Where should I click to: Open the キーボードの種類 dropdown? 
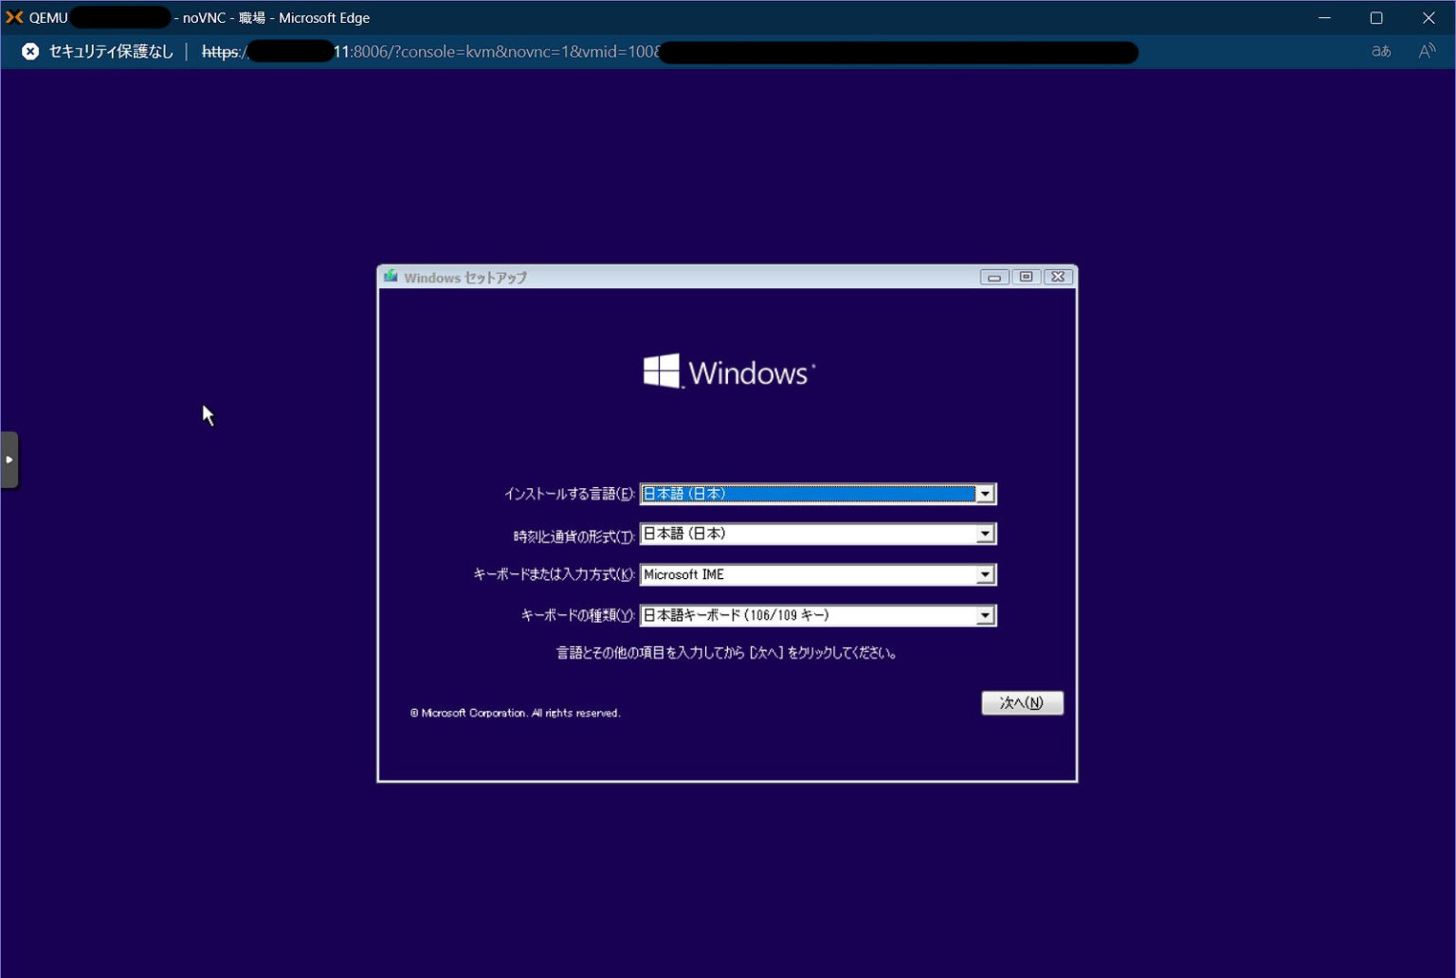986,614
